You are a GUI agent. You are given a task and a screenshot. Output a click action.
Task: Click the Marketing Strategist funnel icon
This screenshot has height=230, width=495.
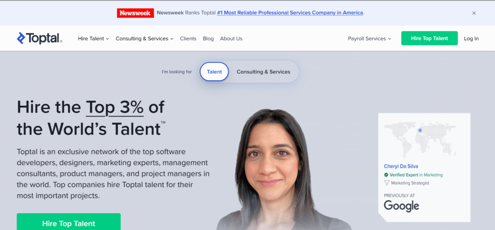click(x=386, y=183)
